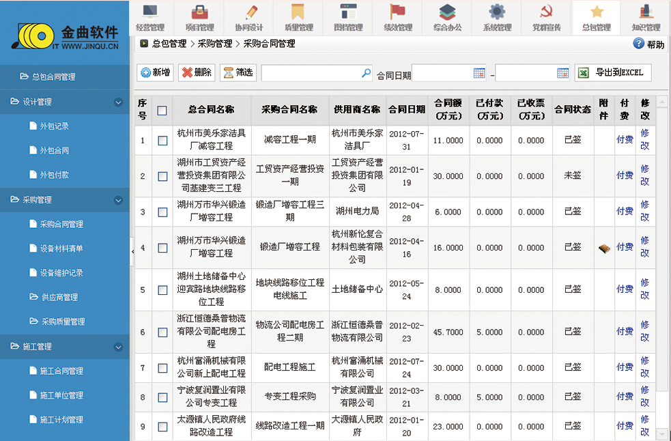
Task: Open the 项目管理 toolbox icon
Action: (x=199, y=12)
